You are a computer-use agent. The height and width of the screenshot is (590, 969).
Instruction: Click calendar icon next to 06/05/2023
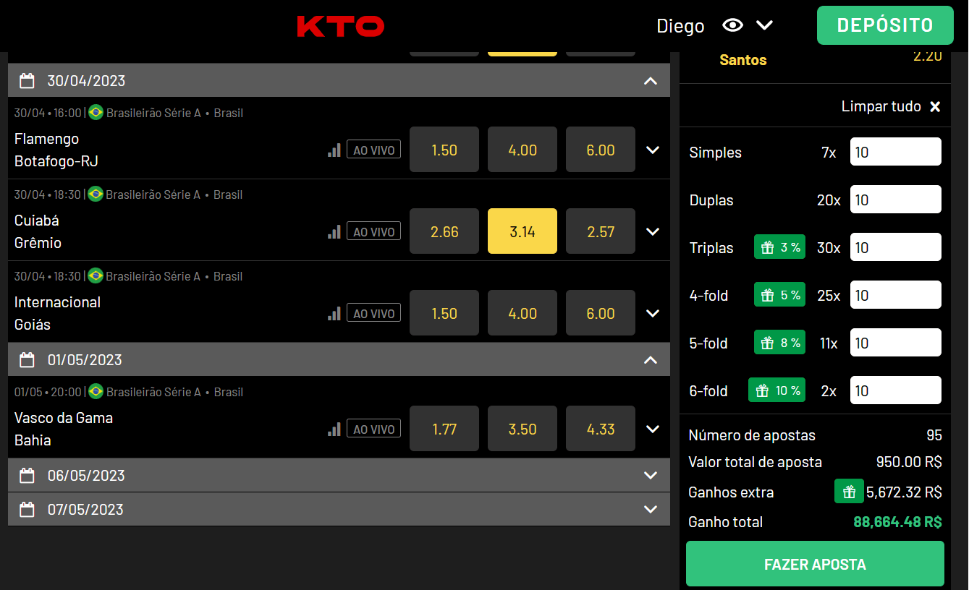click(27, 475)
